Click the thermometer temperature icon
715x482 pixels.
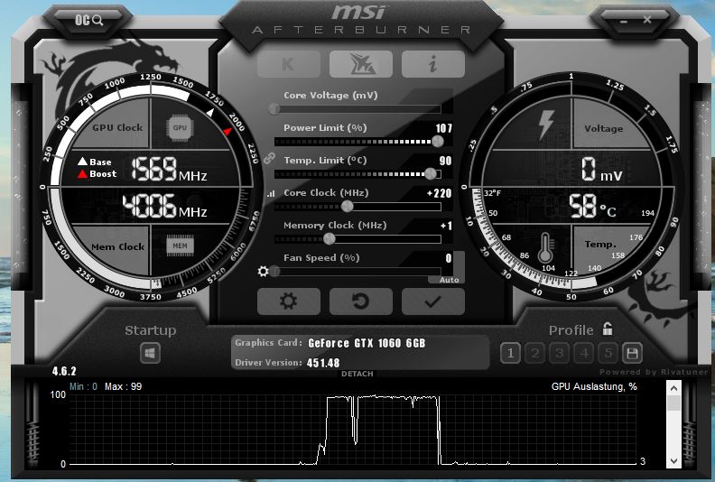coord(546,247)
